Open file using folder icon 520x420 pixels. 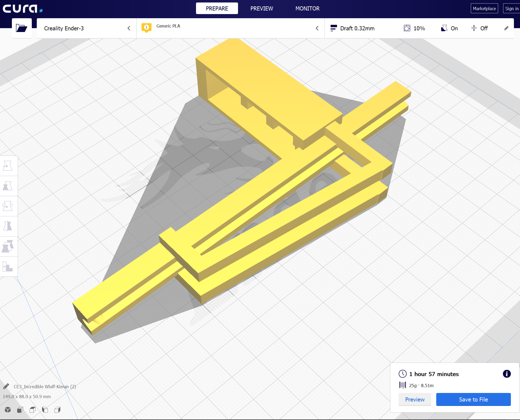pyautogui.click(x=22, y=28)
